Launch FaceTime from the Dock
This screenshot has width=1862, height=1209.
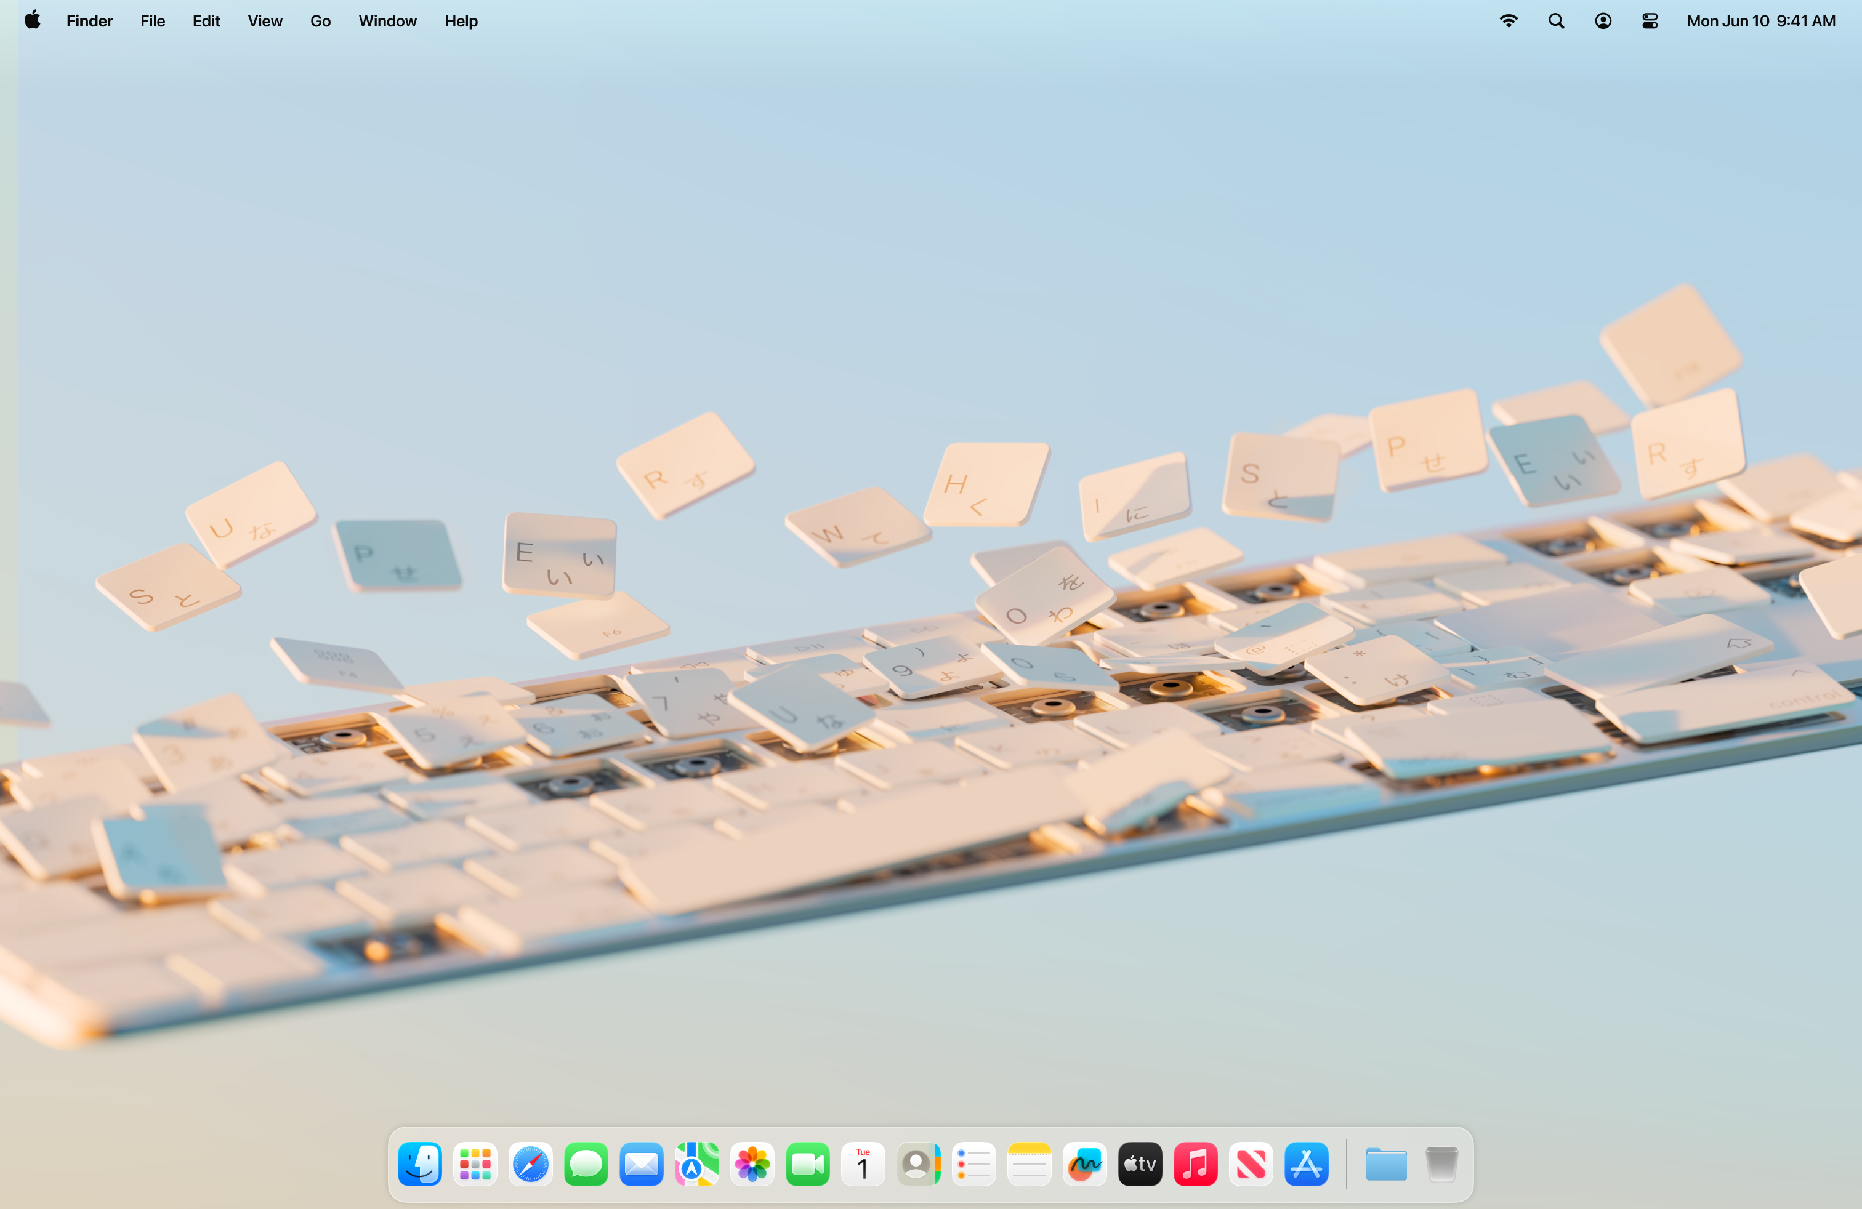(x=807, y=1165)
